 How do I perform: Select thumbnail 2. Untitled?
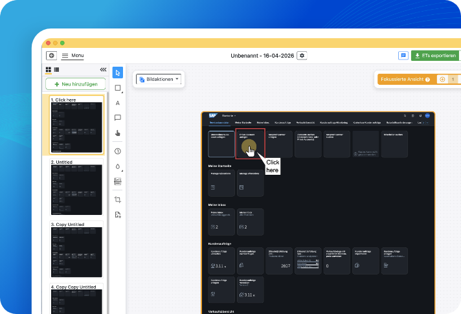click(x=76, y=187)
